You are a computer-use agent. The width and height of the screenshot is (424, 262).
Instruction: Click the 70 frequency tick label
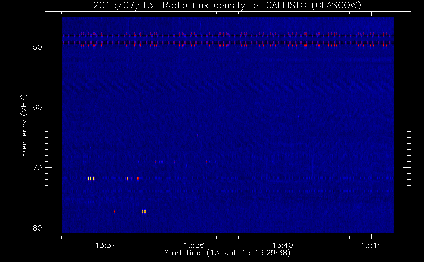pos(37,168)
